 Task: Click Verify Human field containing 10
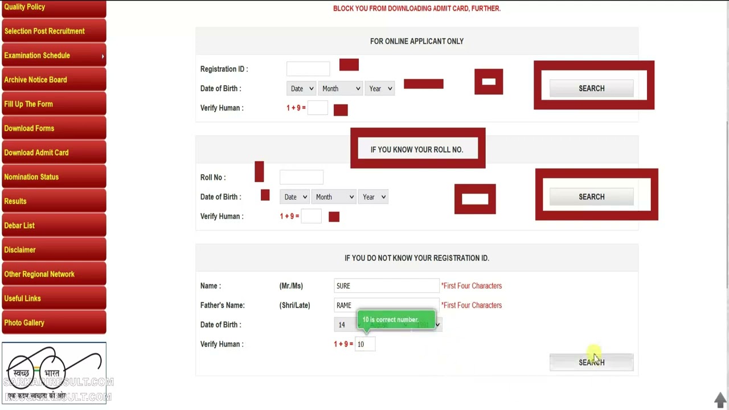364,344
